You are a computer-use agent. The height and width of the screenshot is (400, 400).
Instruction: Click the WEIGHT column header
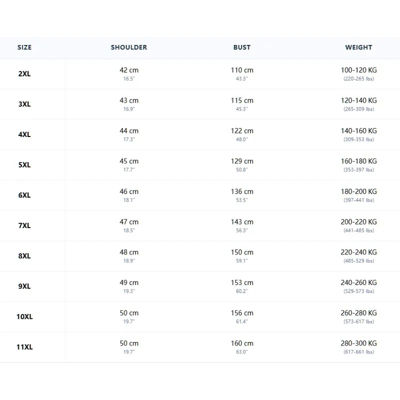tap(358, 47)
